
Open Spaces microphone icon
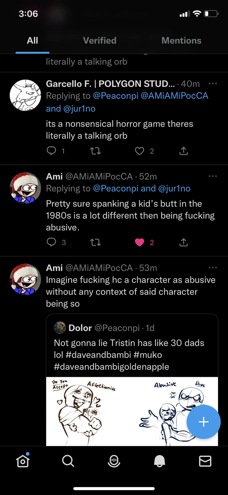[114, 461]
